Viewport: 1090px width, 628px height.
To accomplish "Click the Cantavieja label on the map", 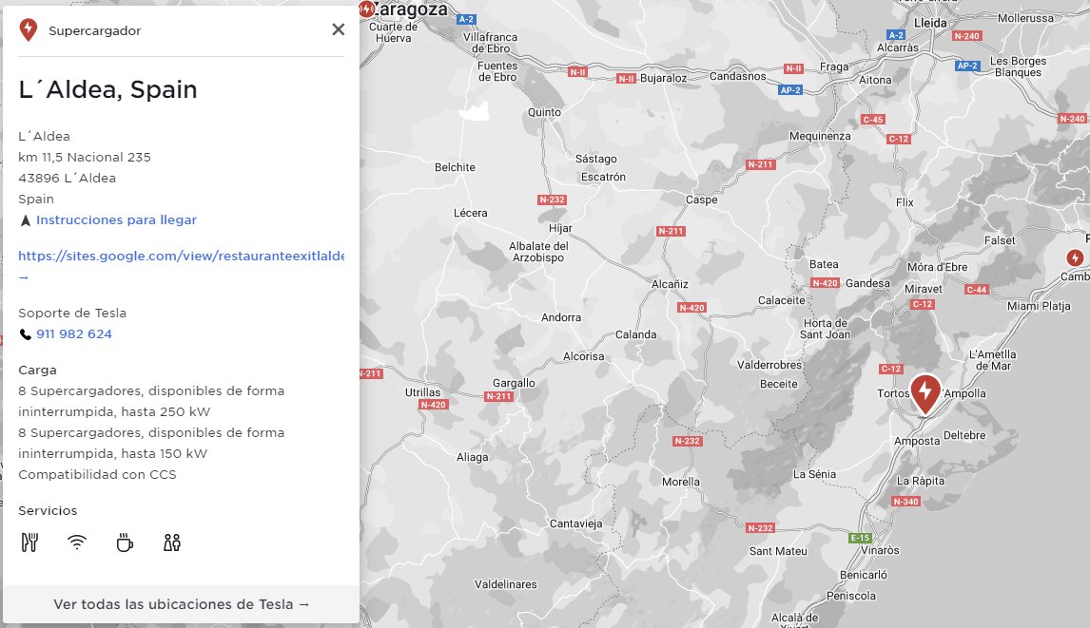I will click(575, 523).
